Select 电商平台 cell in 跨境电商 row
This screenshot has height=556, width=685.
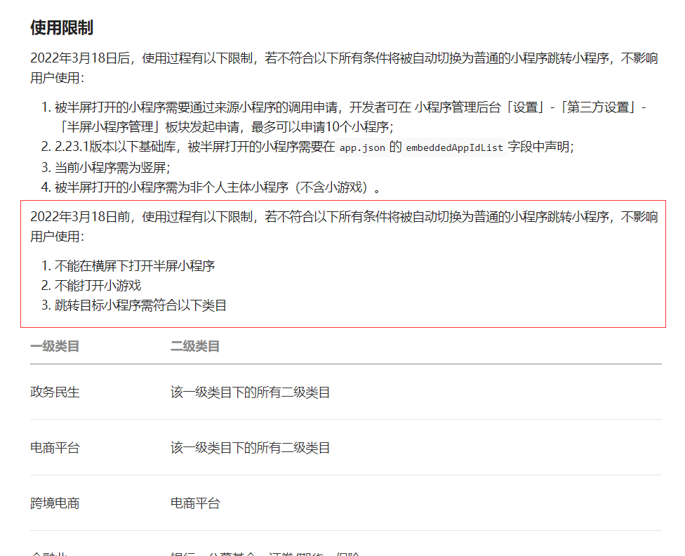(x=195, y=503)
